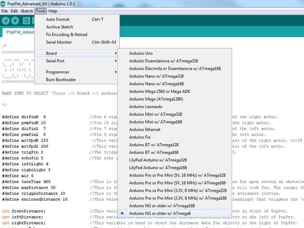This screenshot has height=228, width=304.
Task: Select Arduino Ethernet board
Action: tap(175, 129)
